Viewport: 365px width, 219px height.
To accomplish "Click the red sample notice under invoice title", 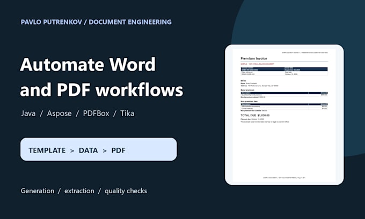I will pos(257,64).
